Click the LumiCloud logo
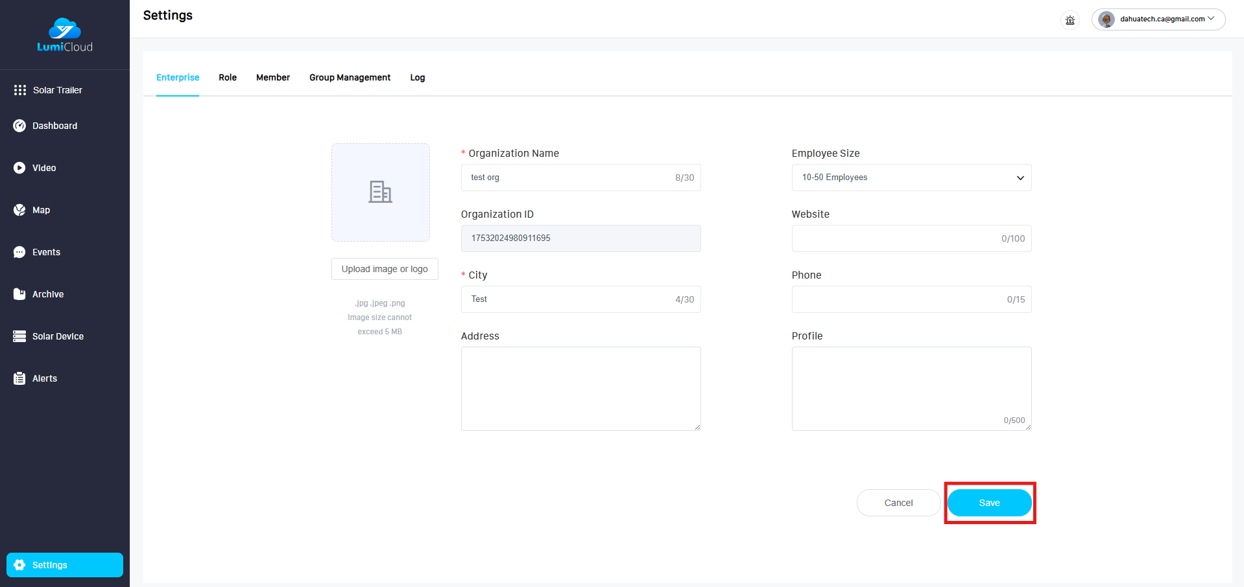This screenshot has width=1244, height=587. [65, 35]
